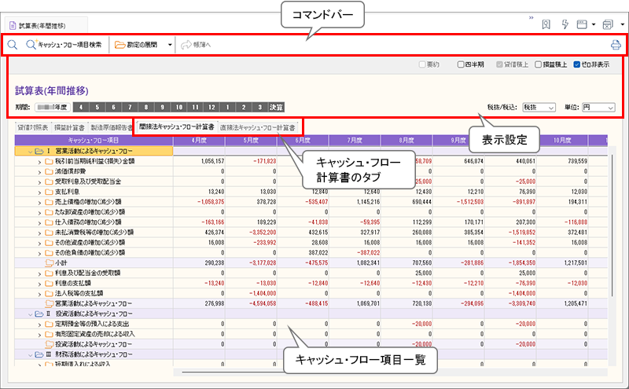
Task: Expand the 未払消費税等の増加(減少)額 row
Action: [39, 233]
